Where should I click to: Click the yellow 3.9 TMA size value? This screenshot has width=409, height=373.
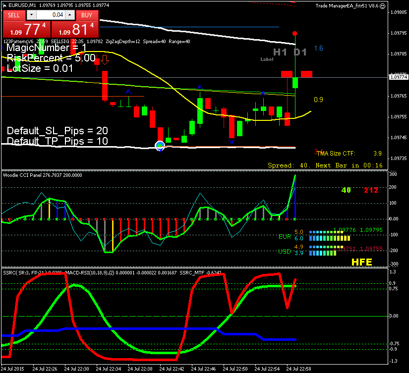coord(377,154)
